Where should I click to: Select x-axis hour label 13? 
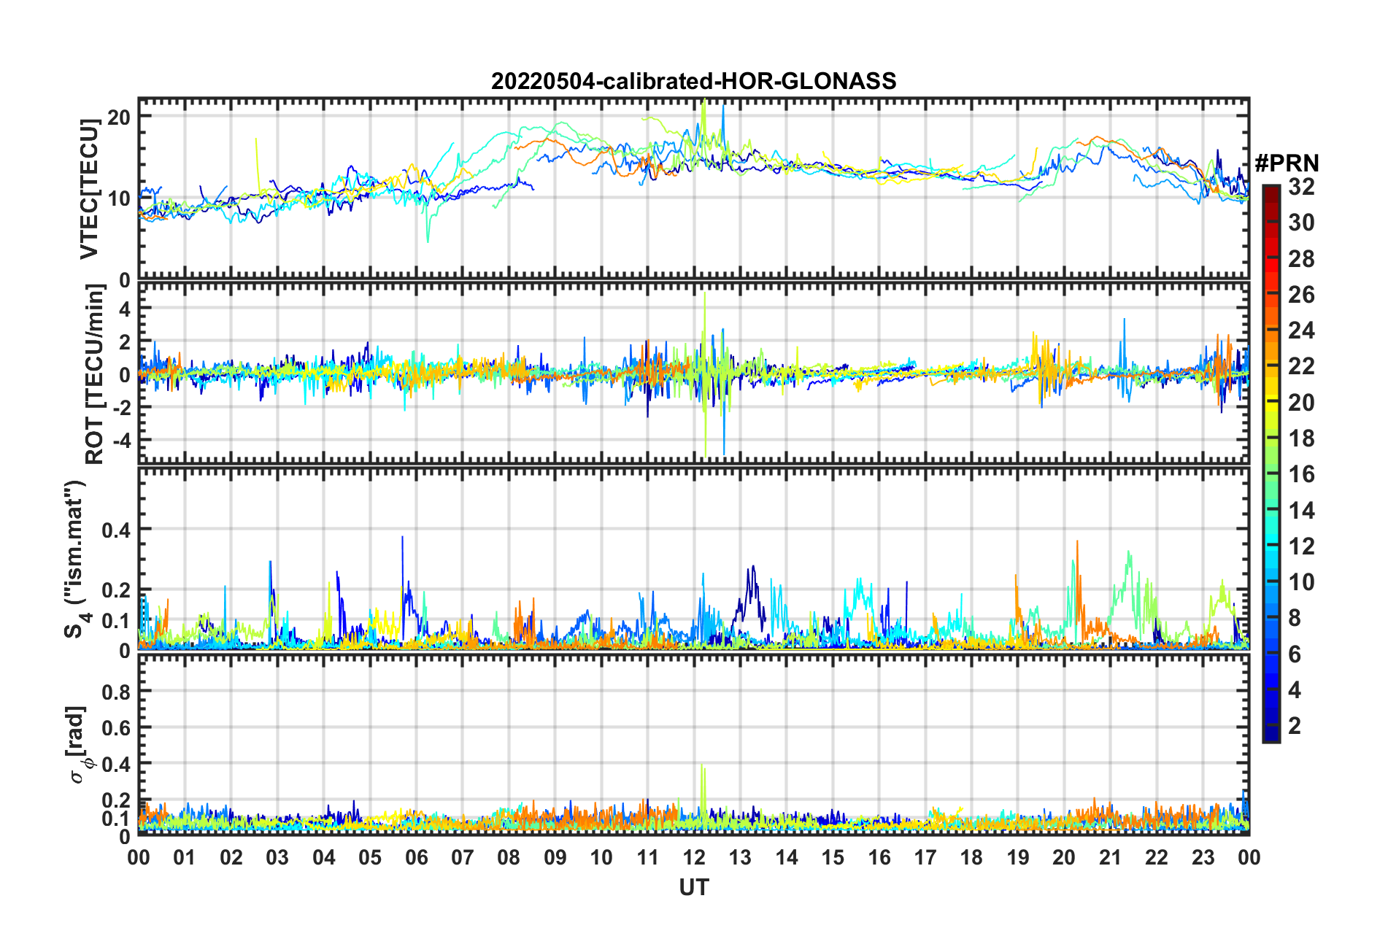click(x=740, y=857)
